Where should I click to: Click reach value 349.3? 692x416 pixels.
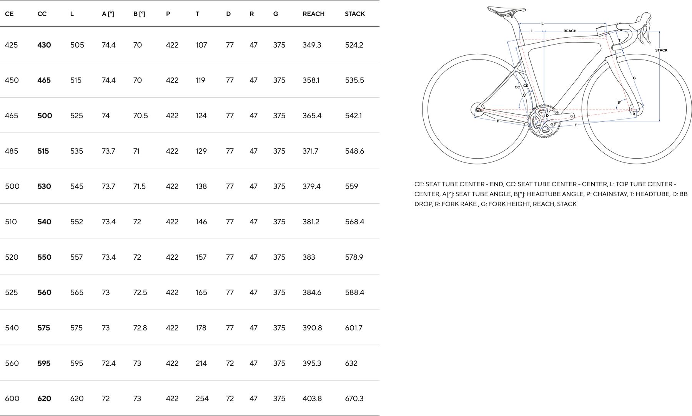click(312, 45)
